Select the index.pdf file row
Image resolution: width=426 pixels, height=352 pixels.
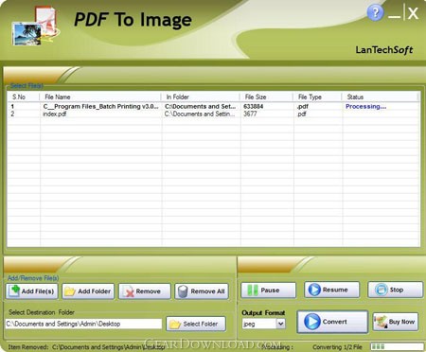pyautogui.click(x=213, y=114)
